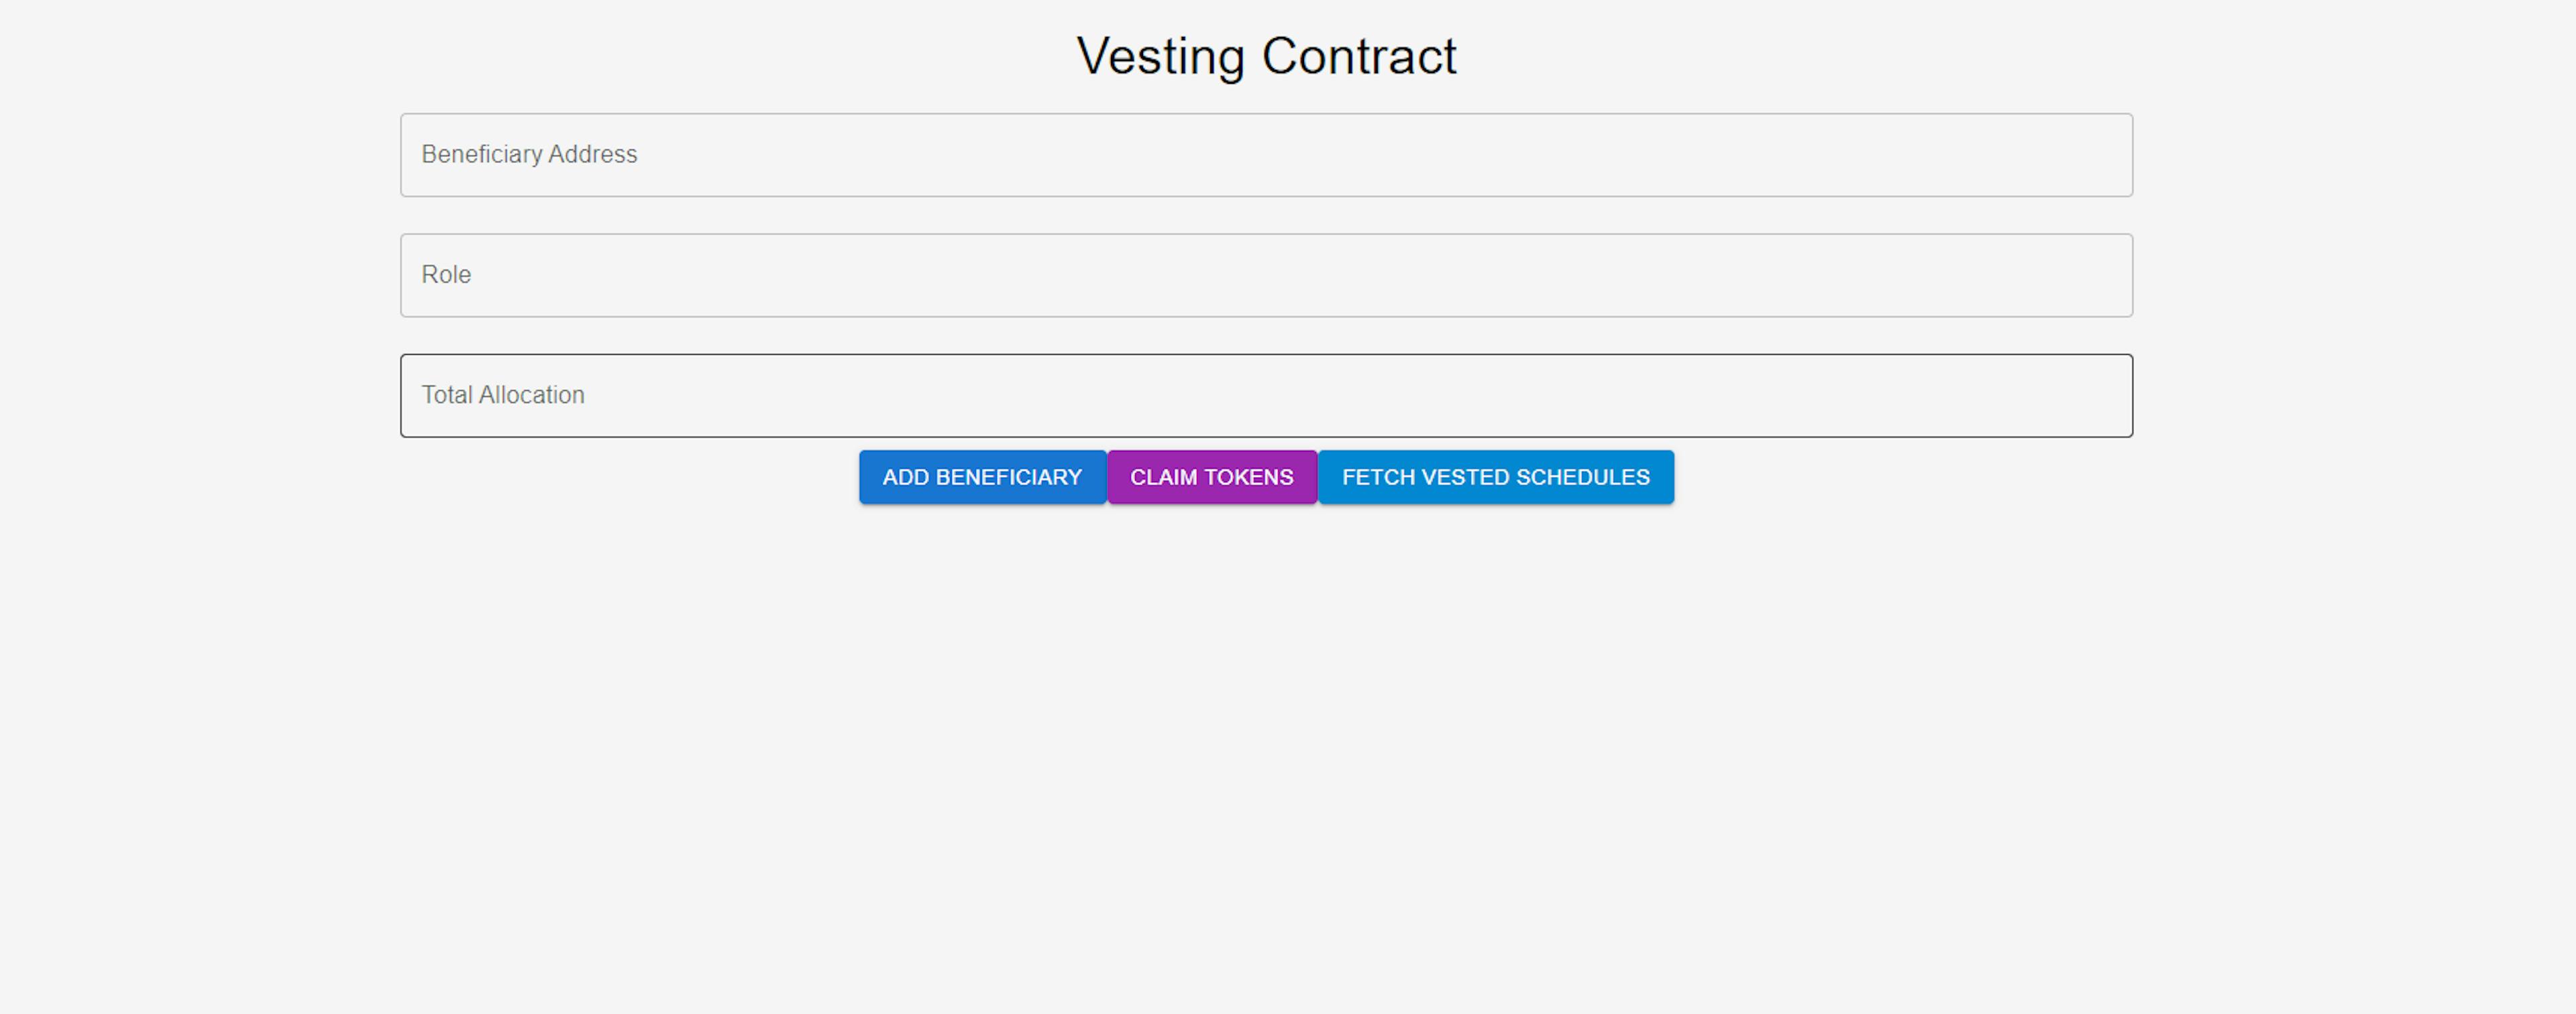Focus the field above the buttons
The image size is (2576, 1014).
(x=1266, y=395)
